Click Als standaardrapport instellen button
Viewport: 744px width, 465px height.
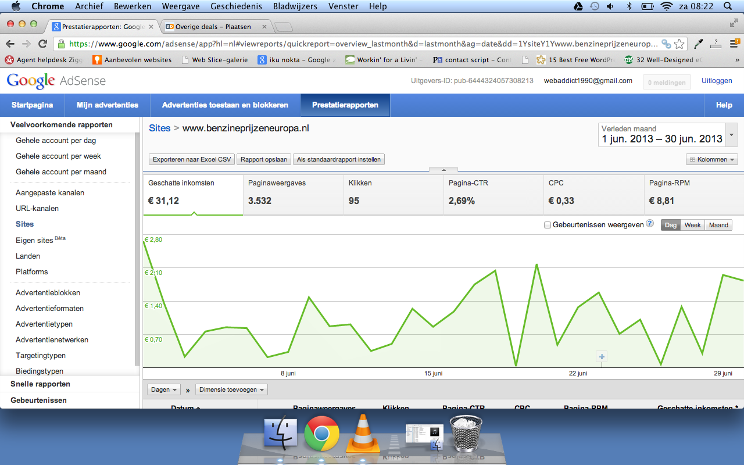[339, 159]
